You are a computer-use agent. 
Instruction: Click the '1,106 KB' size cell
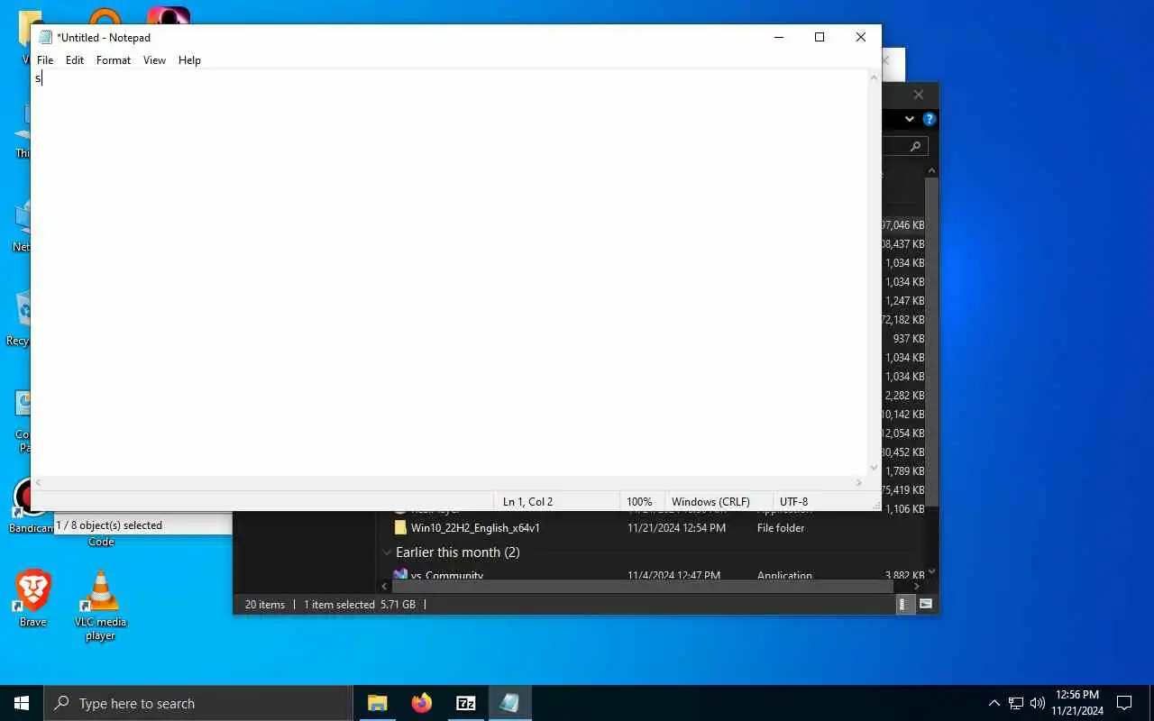tap(904, 509)
